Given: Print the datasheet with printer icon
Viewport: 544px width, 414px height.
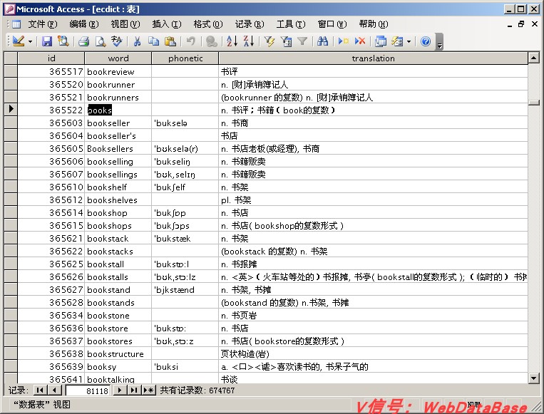Looking at the screenshot, I should (x=84, y=41).
